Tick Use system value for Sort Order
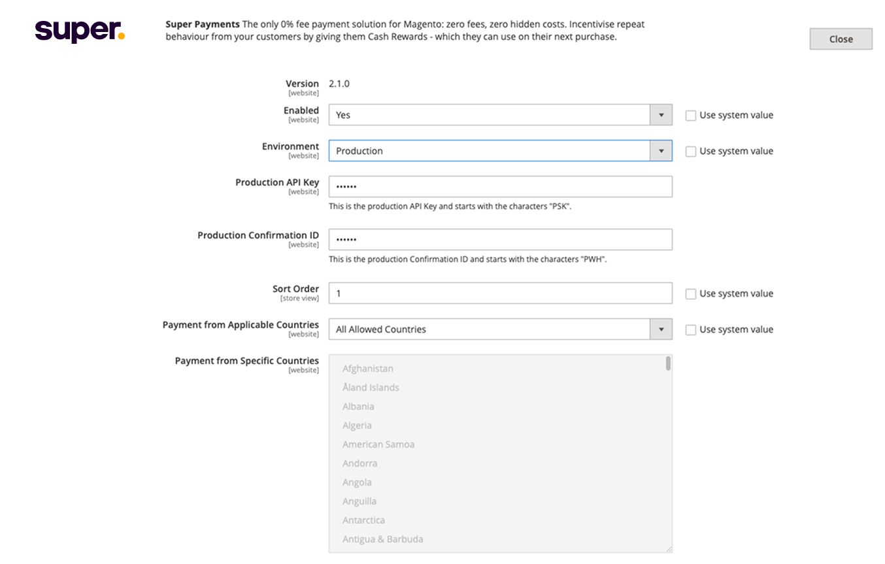The image size is (885, 564). point(691,294)
